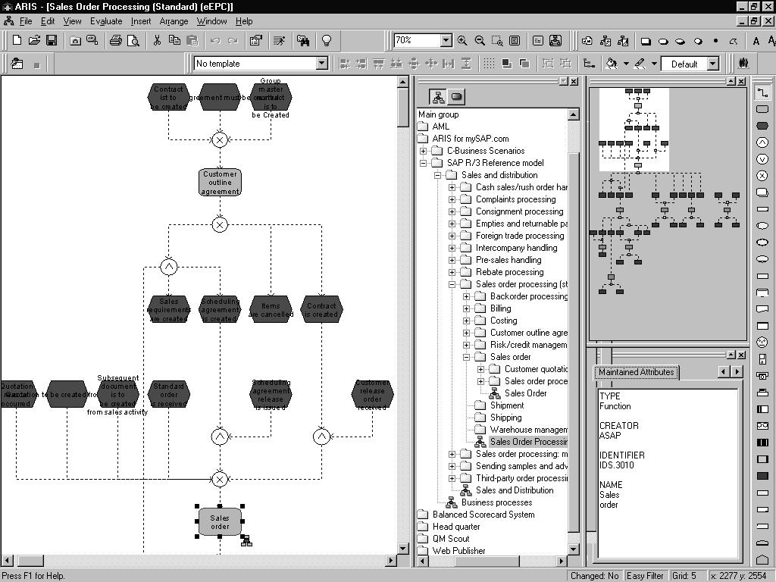The image size is (776, 582).
Task: Open the Evaluate menu
Action: click(x=106, y=21)
